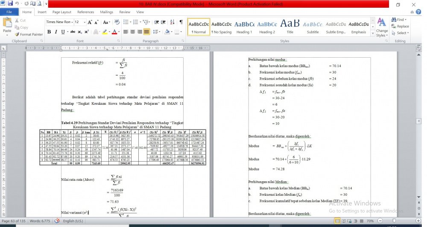
Task: Switch to the View tab
Action: (x=140, y=12)
